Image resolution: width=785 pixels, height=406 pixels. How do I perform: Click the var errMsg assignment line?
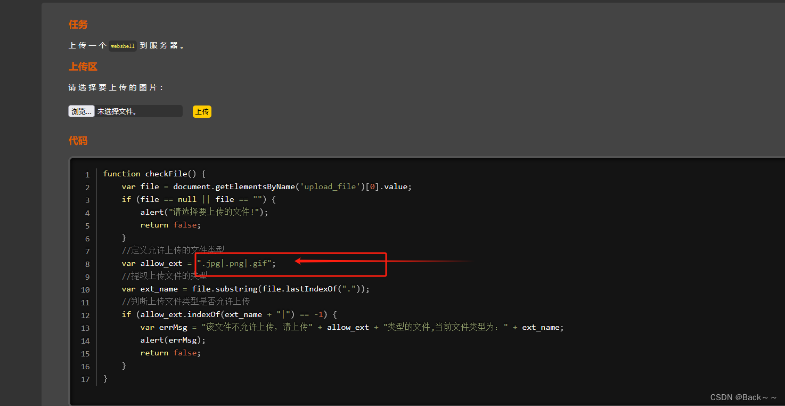[x=352, y=327]
